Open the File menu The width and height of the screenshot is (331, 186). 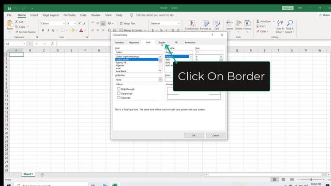coord(9,15)
